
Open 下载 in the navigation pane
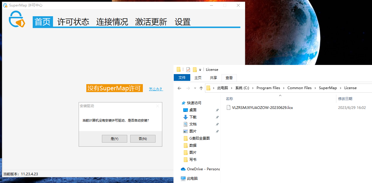coord(193,117)
